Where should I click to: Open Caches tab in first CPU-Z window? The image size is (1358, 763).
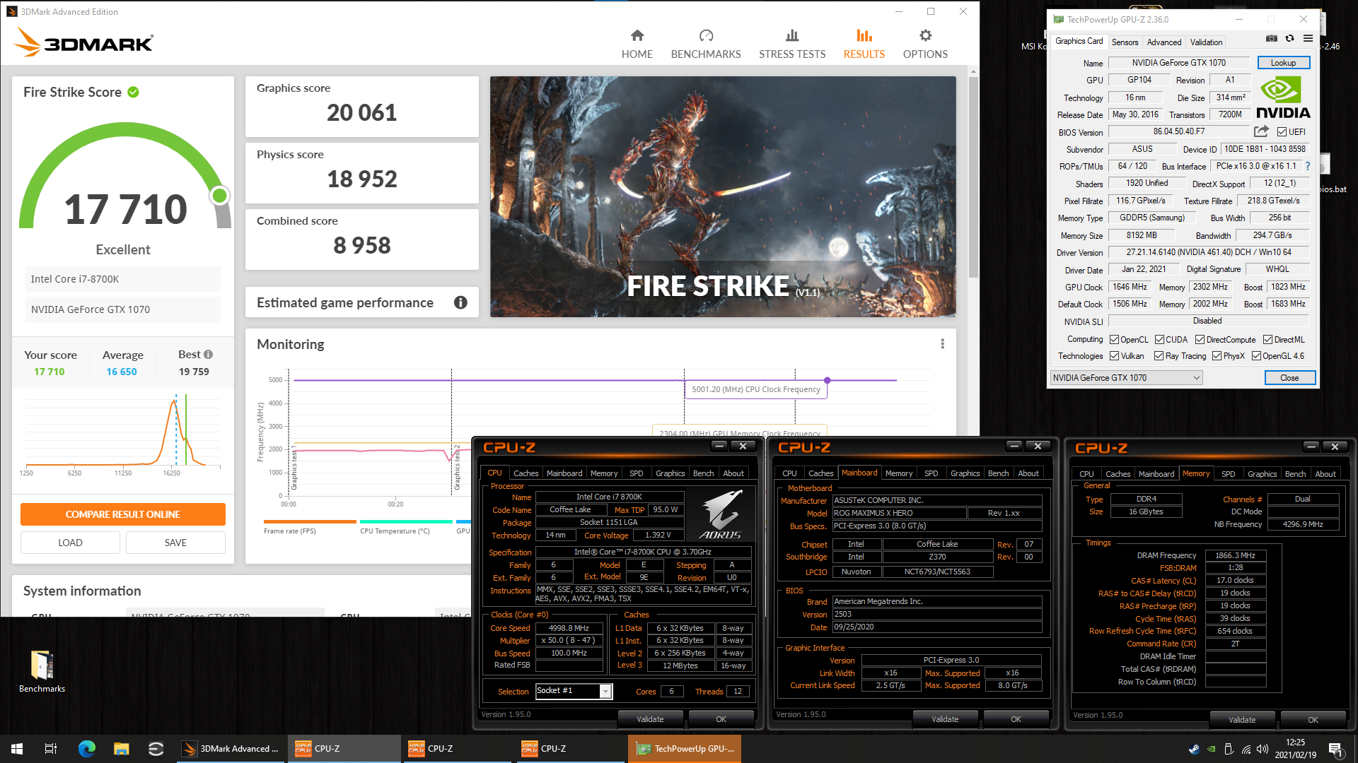pyautogui.click(x=526, y=473)
